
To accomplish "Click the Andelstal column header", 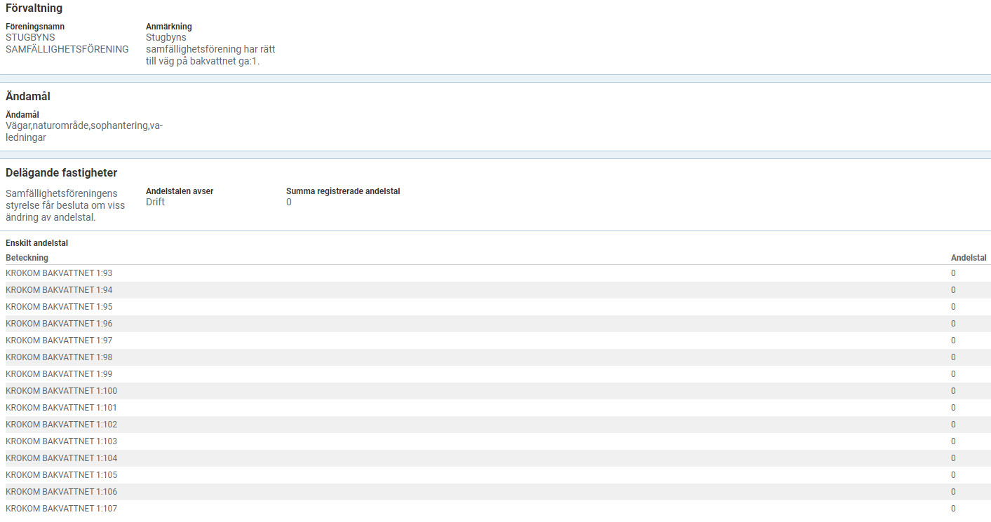I will click(968, 258).
